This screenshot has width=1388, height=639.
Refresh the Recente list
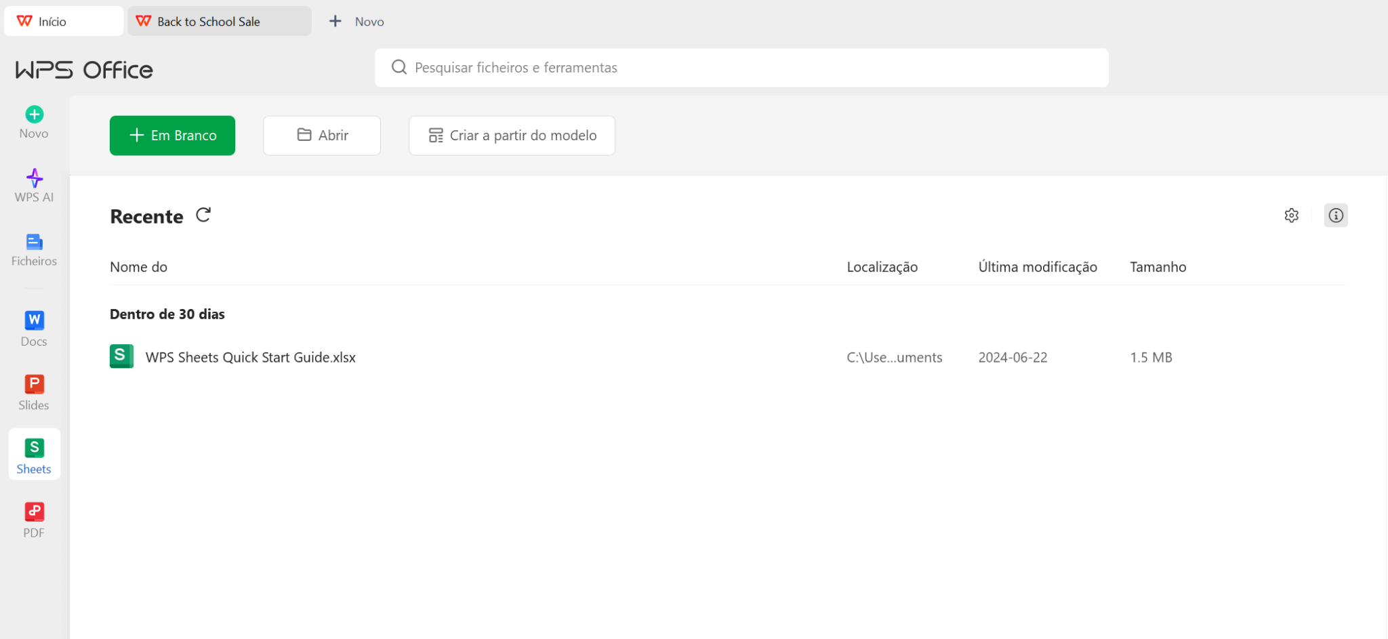203,215
